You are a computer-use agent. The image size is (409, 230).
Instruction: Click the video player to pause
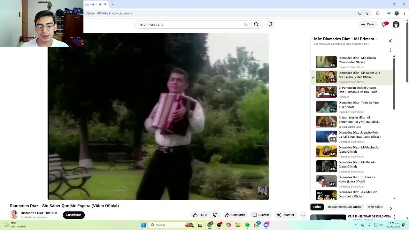pos(158,117)
